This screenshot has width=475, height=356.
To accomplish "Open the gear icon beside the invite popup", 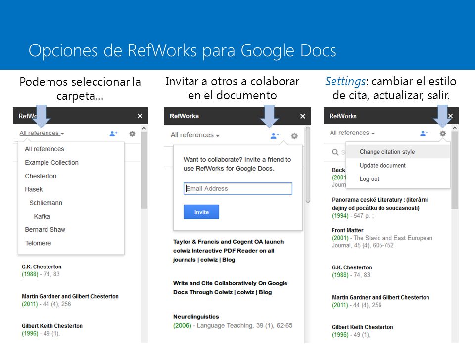I will click(294, 135).
